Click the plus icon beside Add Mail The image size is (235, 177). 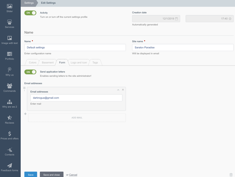click(25, 114)
